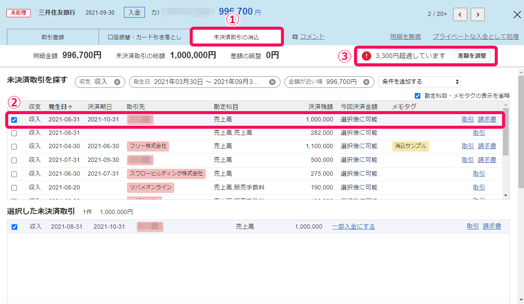The height and width of the screenshot is (304, 524).
Task: Click the 取引先 column header
Action: [136, 107]
